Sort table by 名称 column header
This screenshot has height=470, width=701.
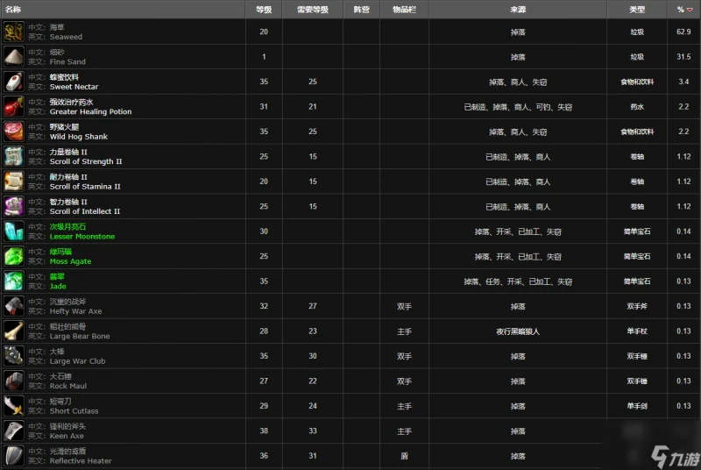tap(13, 10)
